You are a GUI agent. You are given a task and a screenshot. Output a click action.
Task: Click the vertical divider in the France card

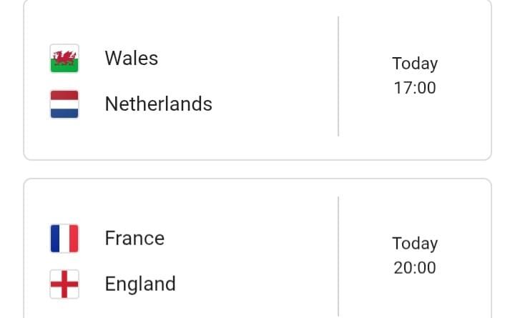[x=338, y=257]
